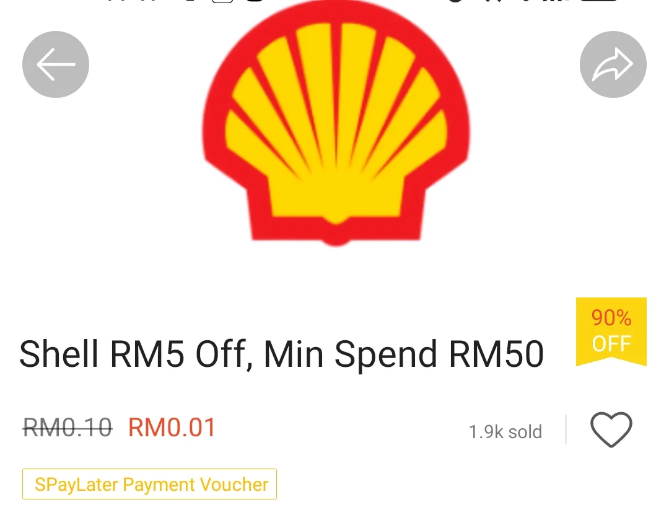The height and width of the screenshot is (515, 669).
Task: Like the voucher with the heart icon
Action: (611, 429)
